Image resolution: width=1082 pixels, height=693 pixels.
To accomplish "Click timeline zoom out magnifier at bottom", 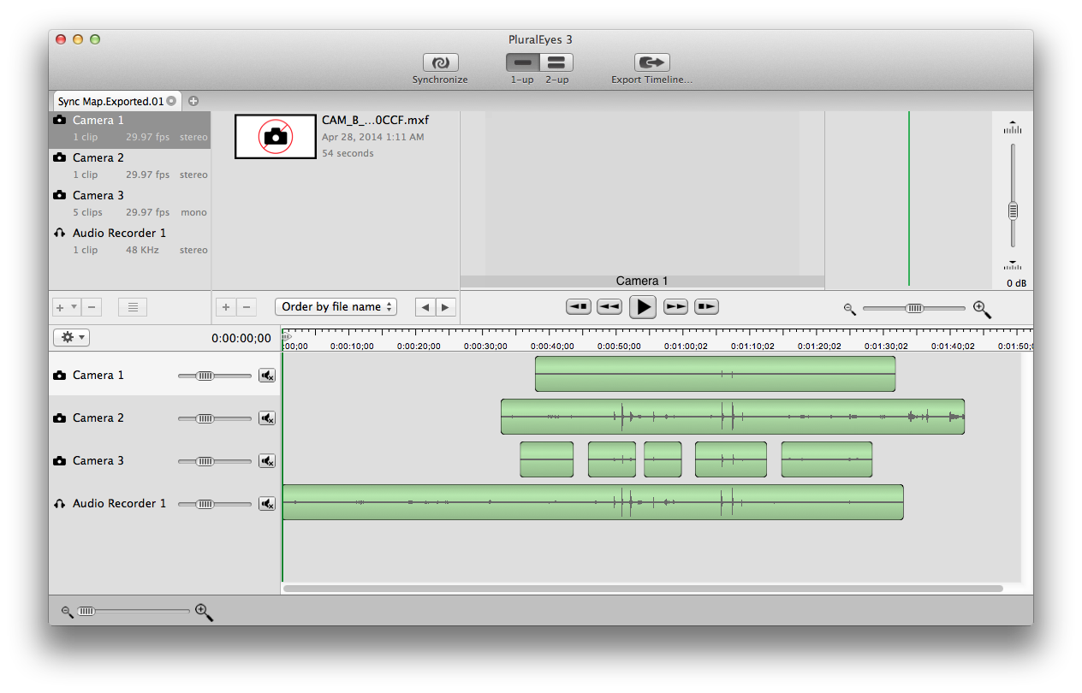I will [68, 612].
